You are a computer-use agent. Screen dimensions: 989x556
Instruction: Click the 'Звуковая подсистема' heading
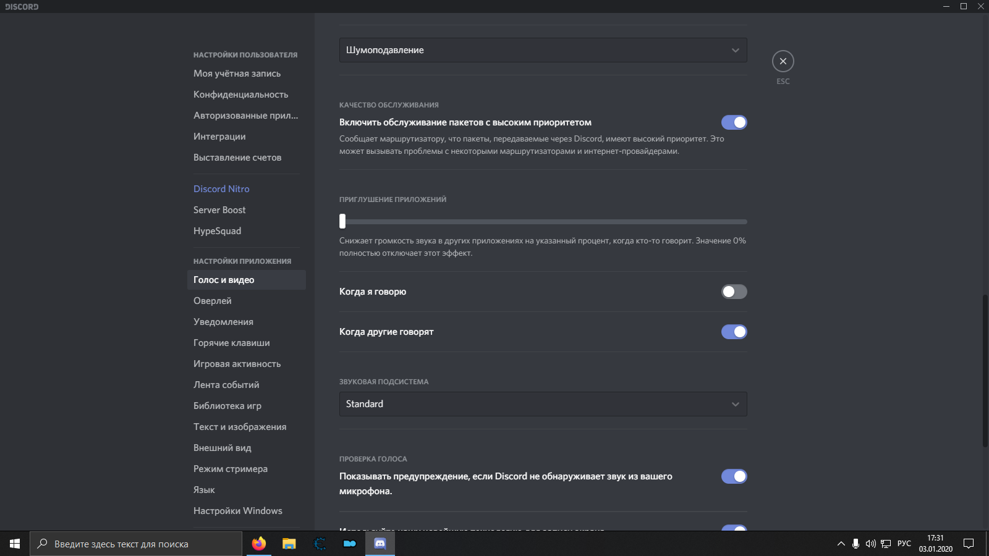(x=384, y=382)
